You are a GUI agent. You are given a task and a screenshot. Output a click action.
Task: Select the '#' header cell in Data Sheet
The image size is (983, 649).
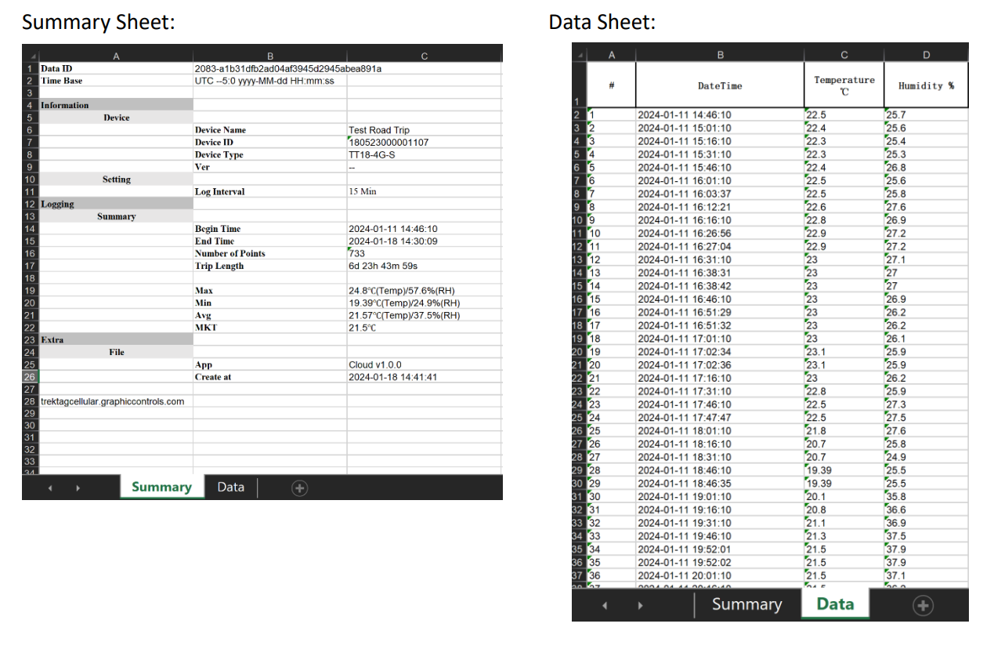(x=611, y=85)
